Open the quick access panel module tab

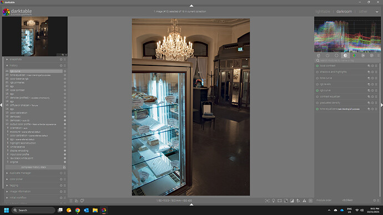pos(319,55)
